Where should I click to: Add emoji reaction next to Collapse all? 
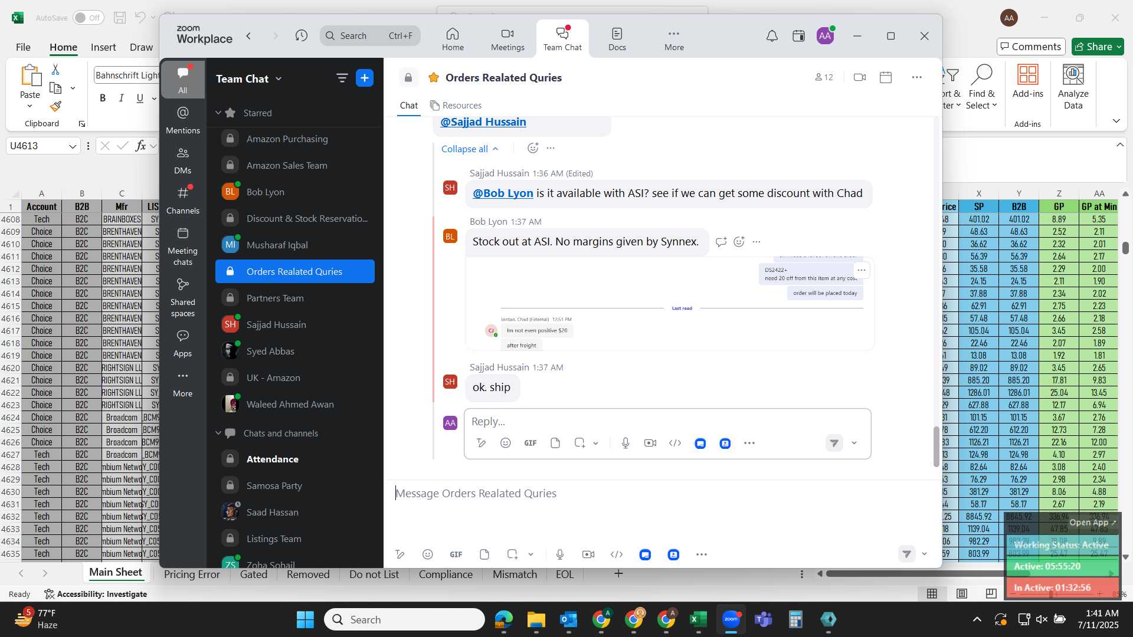[533, 148]
